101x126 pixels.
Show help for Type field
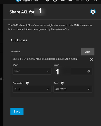coord(63,83)
